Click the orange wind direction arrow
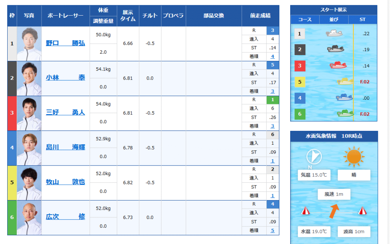 pos(334,211)
